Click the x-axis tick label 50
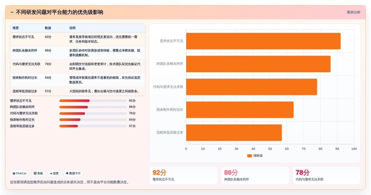371x195 pixels. pos(270,149)
